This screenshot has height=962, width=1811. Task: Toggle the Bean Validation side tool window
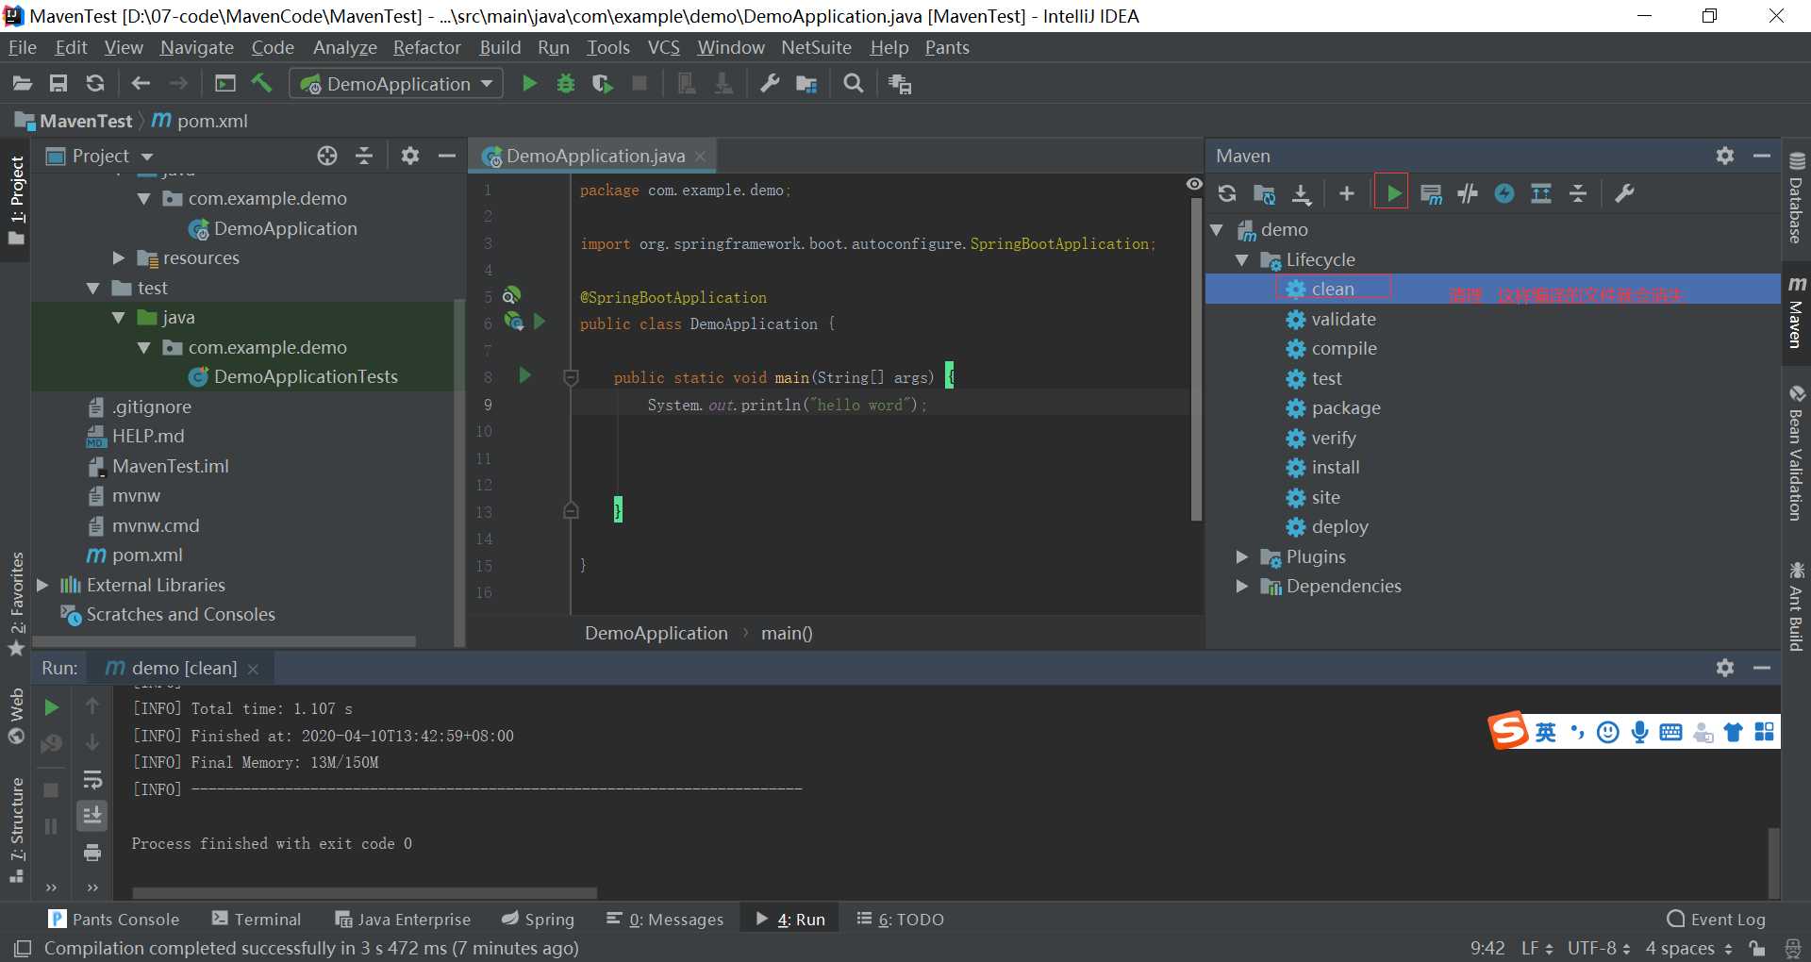(1797, 454)
